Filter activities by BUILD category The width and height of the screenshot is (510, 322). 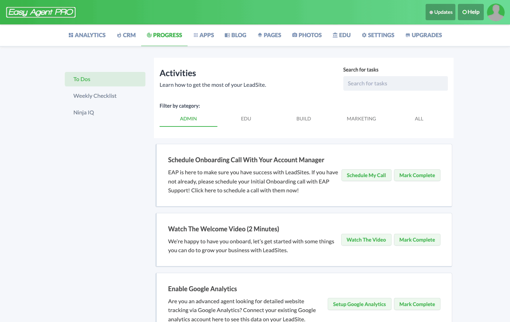304,119
